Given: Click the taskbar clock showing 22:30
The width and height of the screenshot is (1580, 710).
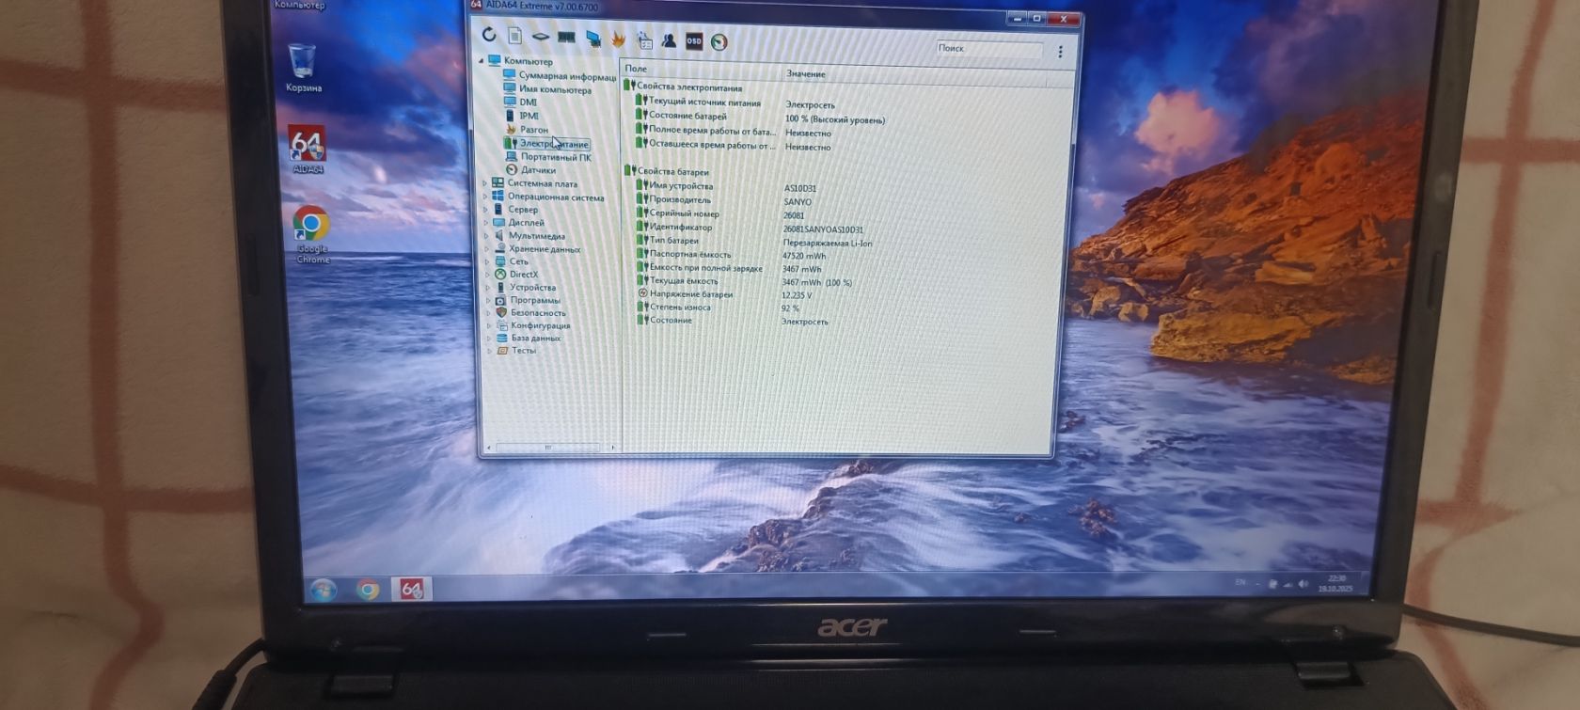Looking at the screenshot, I should coord(1336,583).
